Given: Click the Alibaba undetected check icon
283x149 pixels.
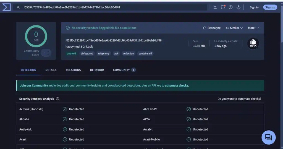Looking at the screenshot, I should click(65, 119).
